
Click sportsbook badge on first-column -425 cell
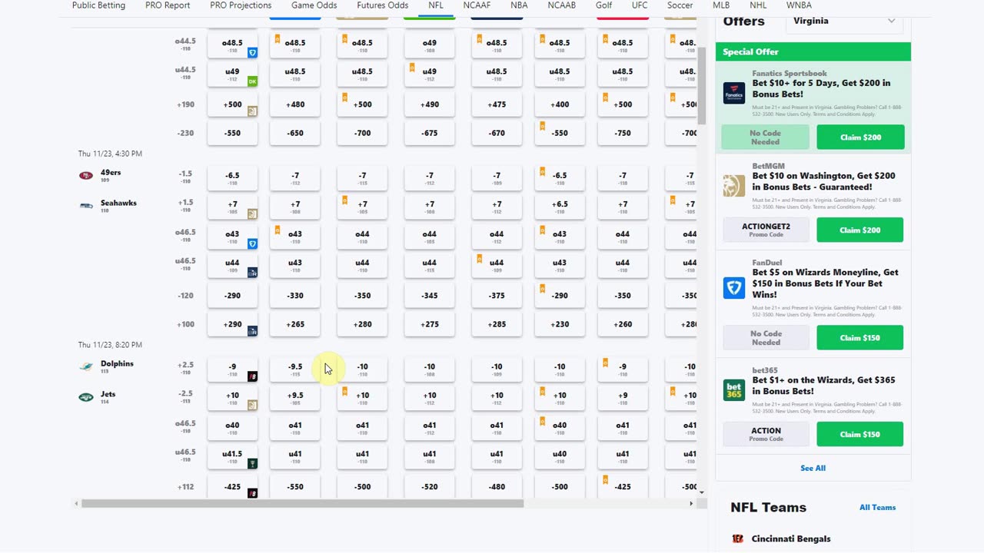pos(252,493)
